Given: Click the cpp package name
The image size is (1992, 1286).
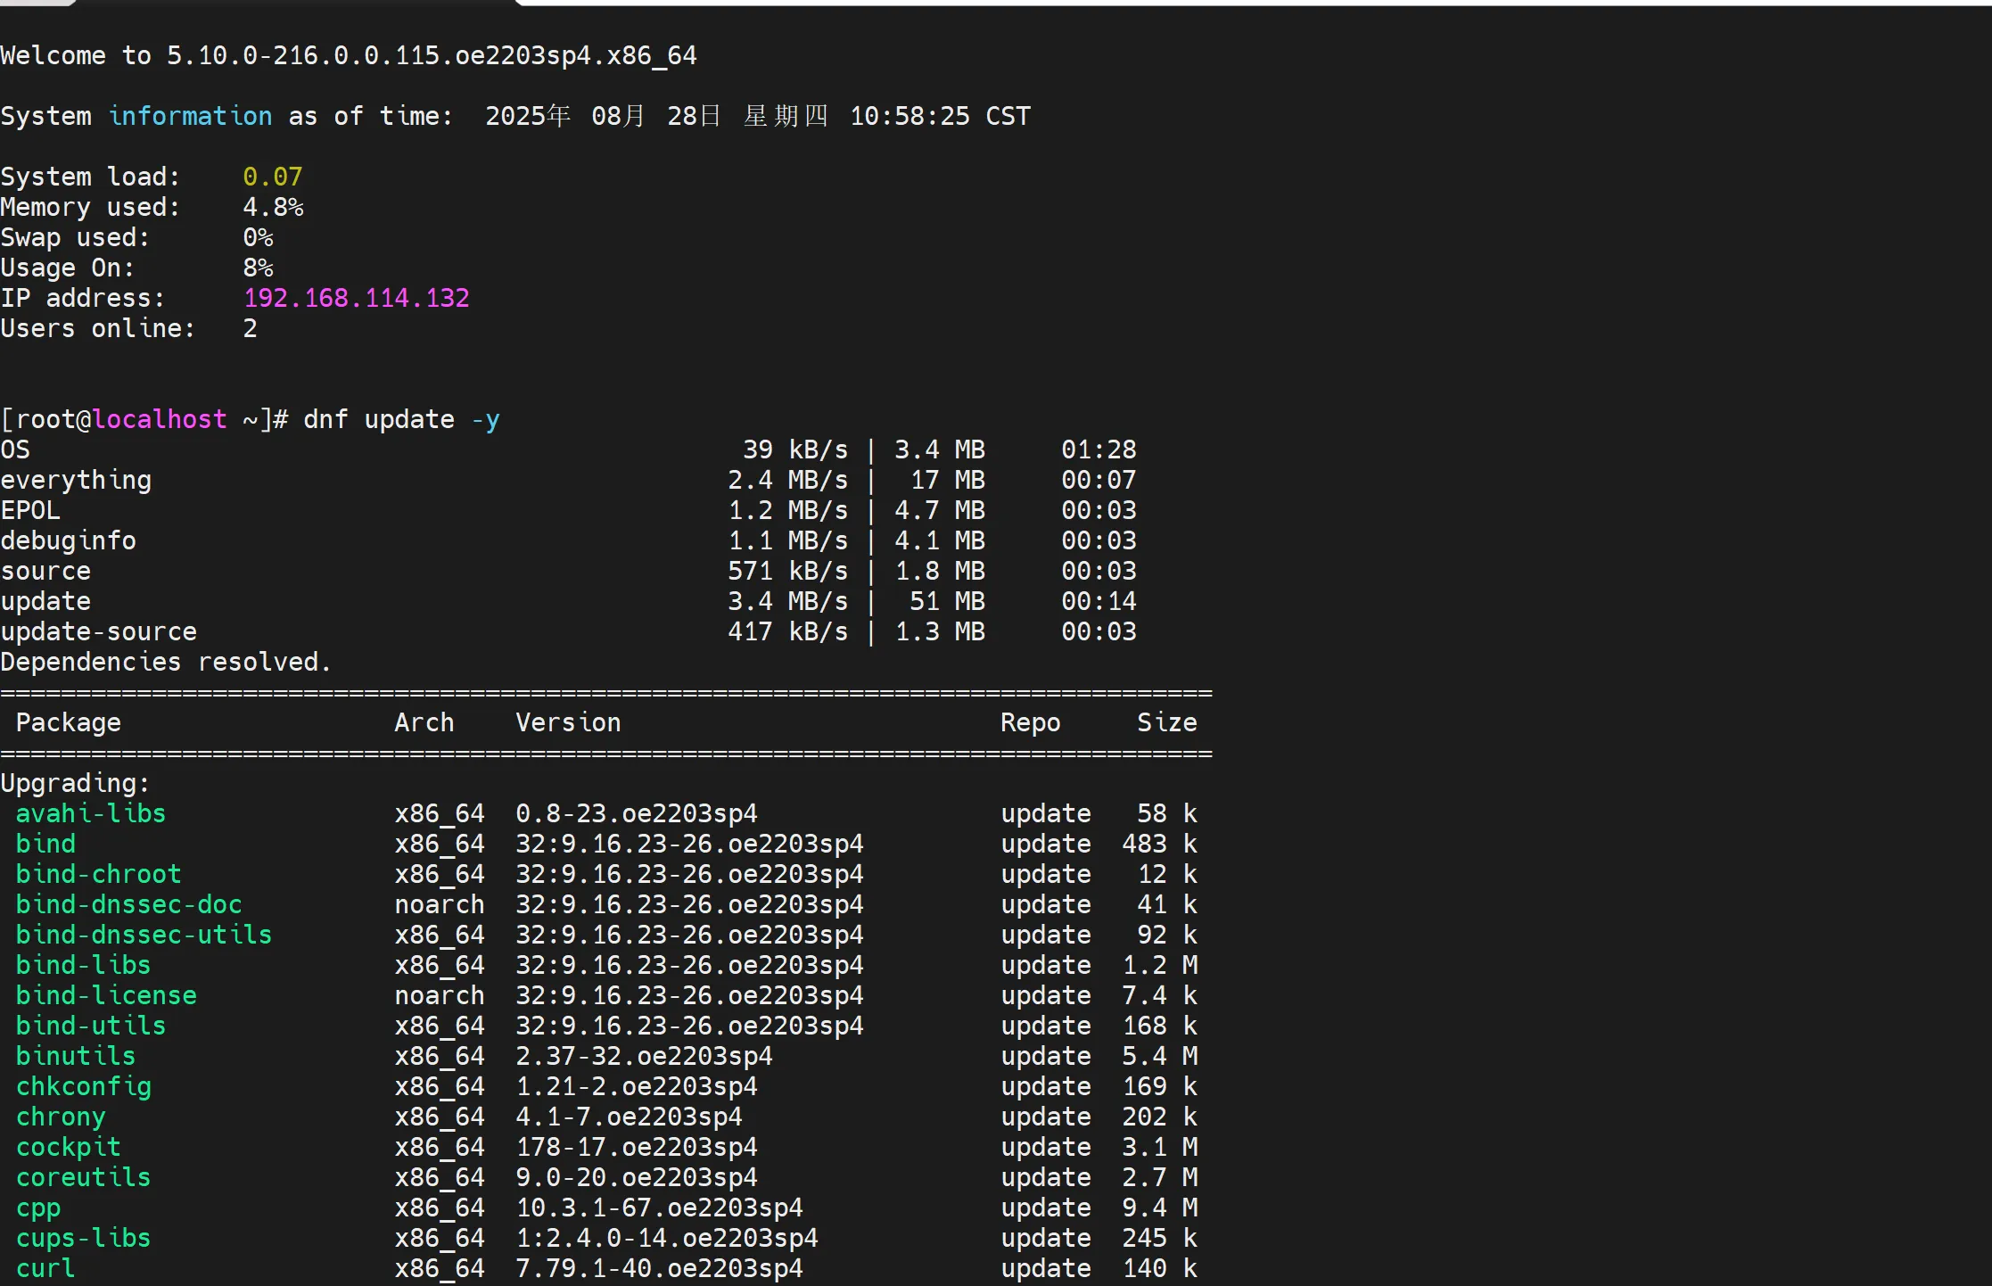Looking at the screenshot, I should tap(38, 1208).
